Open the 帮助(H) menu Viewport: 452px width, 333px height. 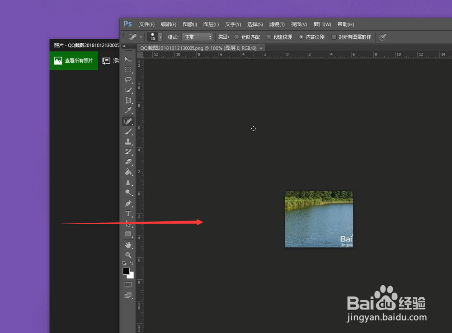pyautogui.click(x=345, y=24)
